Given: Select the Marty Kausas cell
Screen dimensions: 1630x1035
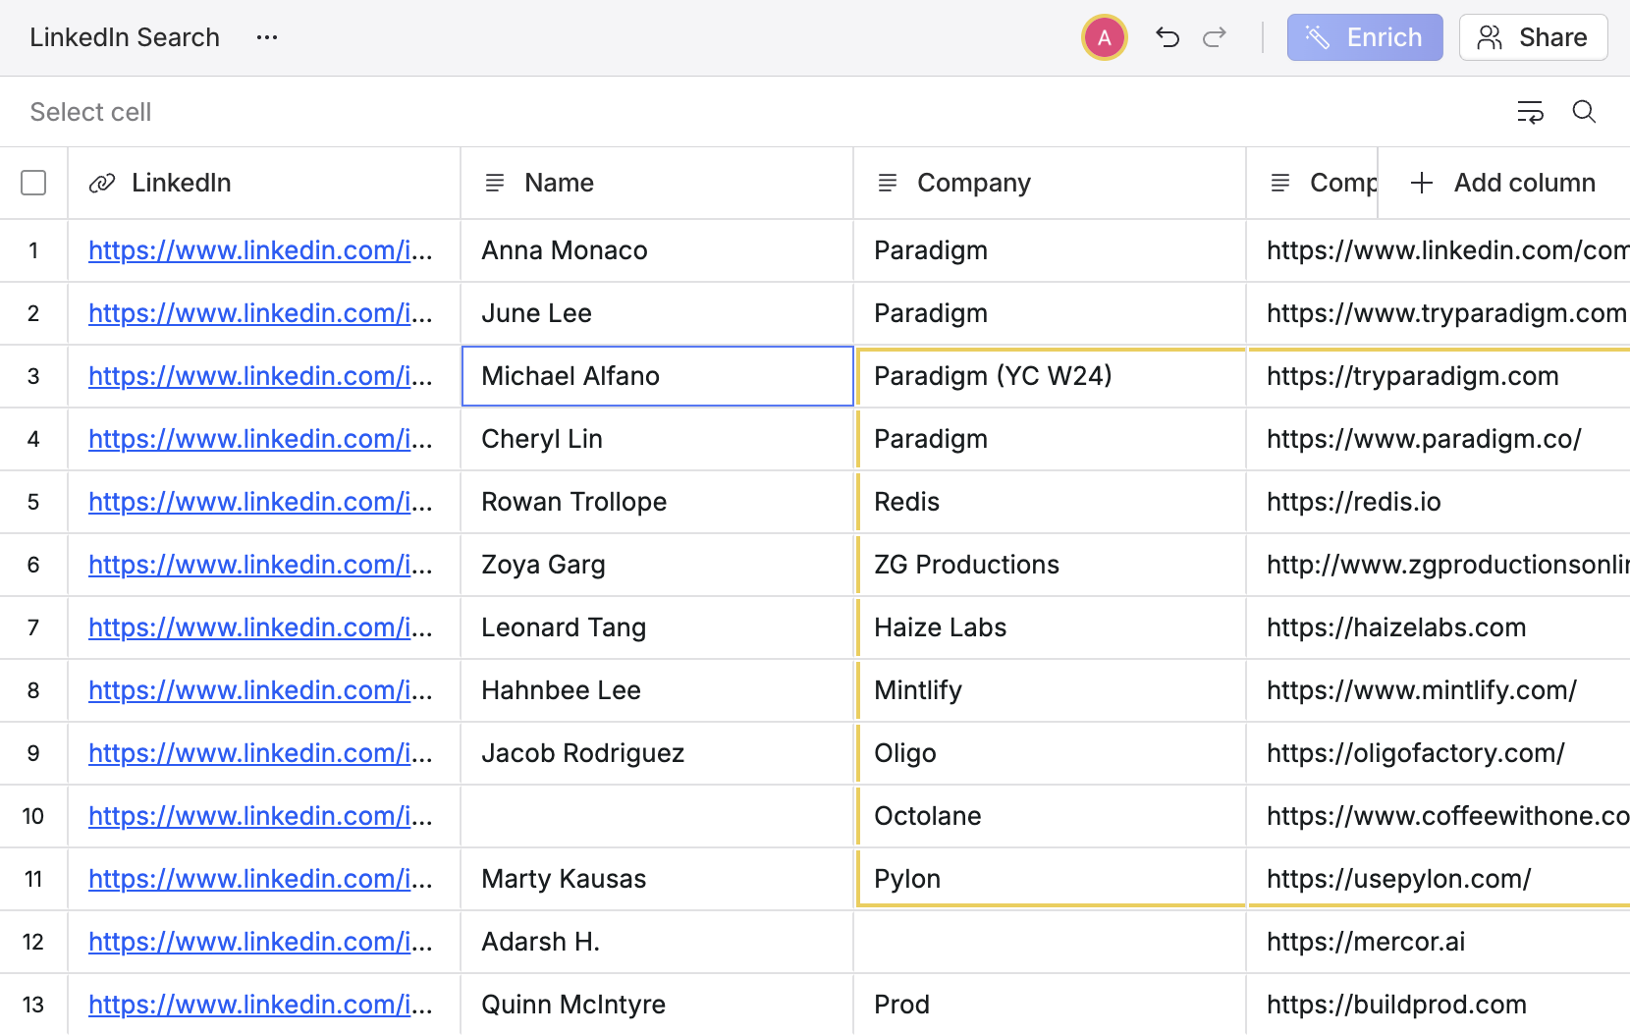Looking at the screenshot, I should click(657, 879).
